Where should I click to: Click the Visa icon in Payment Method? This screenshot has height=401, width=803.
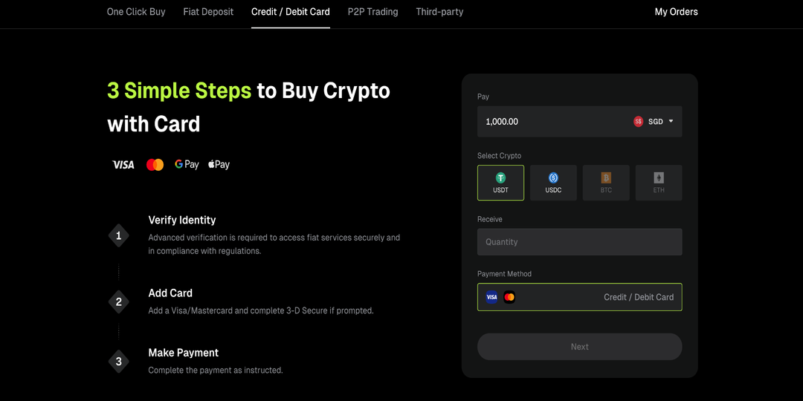[x=491, y=297]
